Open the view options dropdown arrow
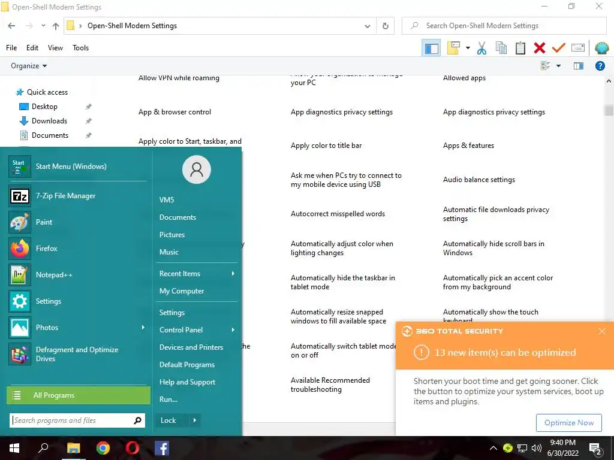614x460 pixels. click(x=558, y=66)
